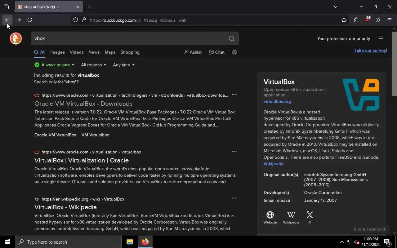Click the muted volume tray icon

pyautogui.click(x=357, y=242)
